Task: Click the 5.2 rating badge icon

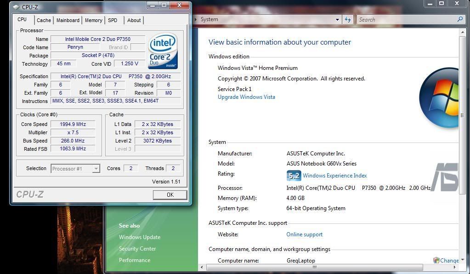Action: [294, 176]
